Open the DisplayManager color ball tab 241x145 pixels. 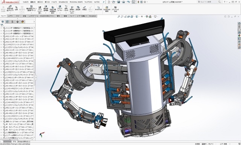(22, 22)
